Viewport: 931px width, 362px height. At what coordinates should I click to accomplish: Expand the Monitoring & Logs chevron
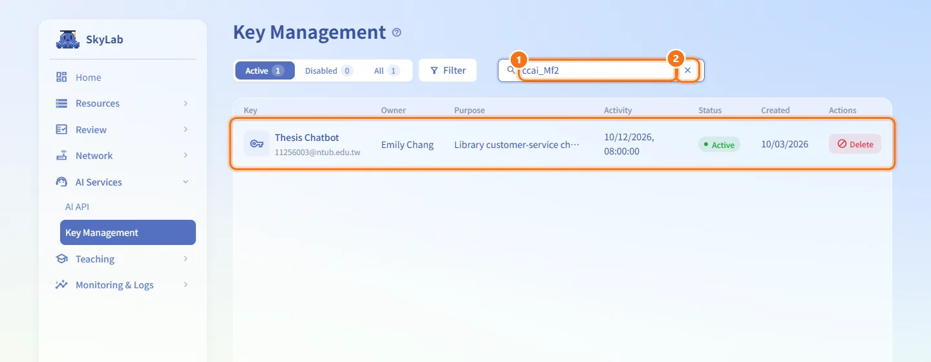[x=186, y=285]
